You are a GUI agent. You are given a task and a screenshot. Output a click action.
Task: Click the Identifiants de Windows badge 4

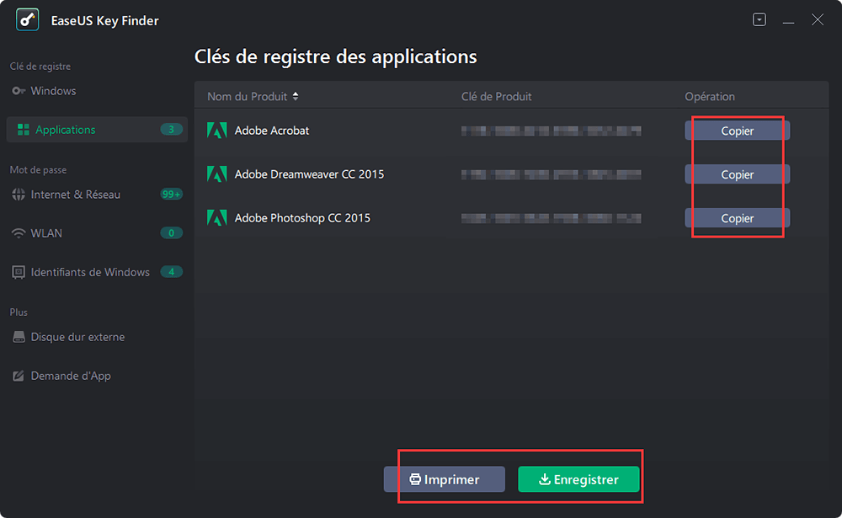pos(171,272)
